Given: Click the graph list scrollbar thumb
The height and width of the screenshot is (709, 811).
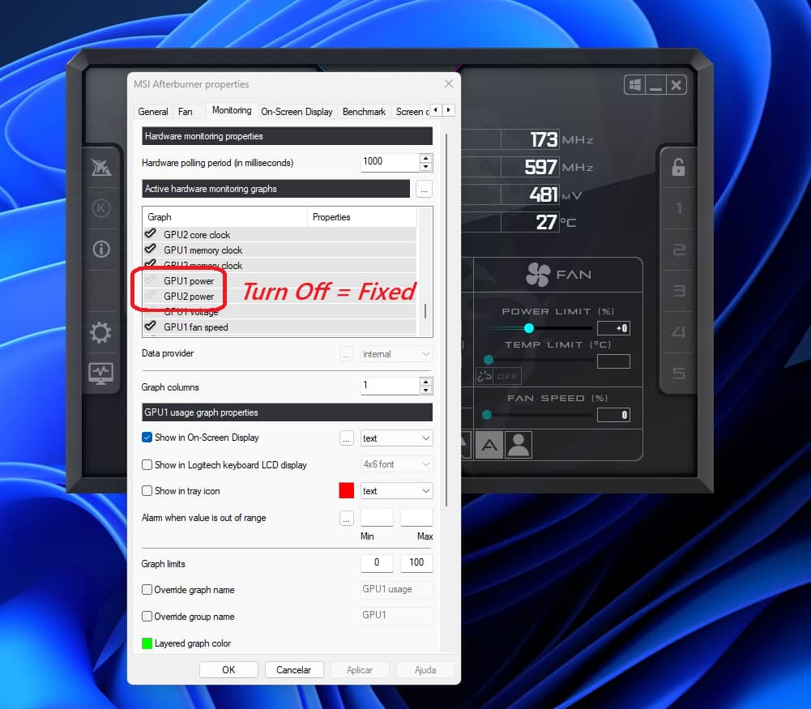Looking at the screenshot, I should coord(425,311).
